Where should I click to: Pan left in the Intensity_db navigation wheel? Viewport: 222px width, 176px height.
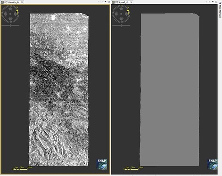coord(5,14)
